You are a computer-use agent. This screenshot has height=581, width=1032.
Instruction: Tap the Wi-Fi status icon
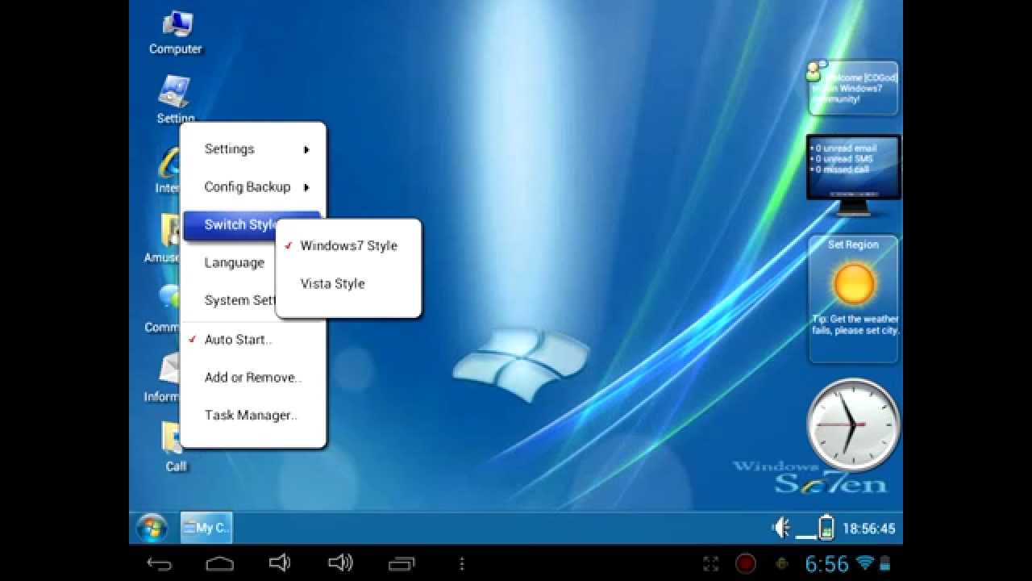pos(866,562)
